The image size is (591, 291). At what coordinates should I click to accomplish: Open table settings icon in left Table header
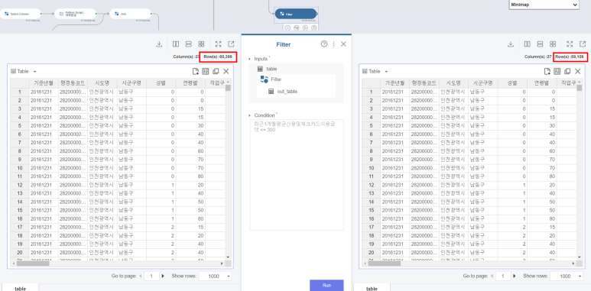coord(206,71)
